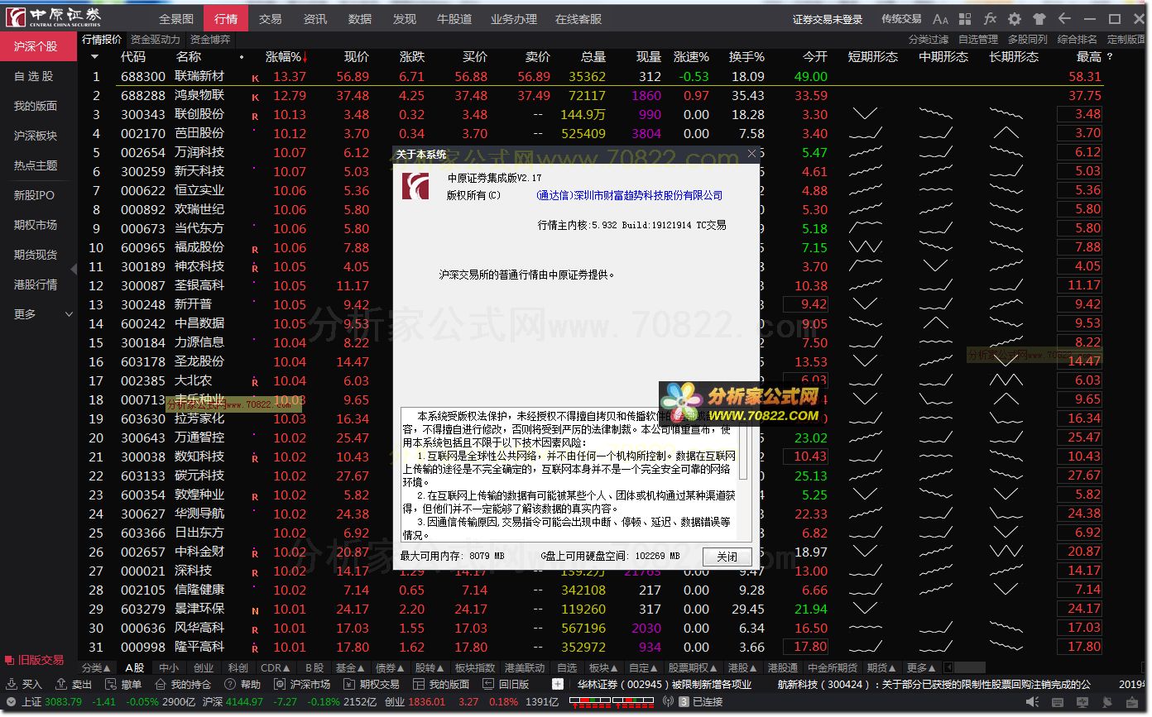Expand the 基金▲ bottom tab menu

tap(351, 667)
